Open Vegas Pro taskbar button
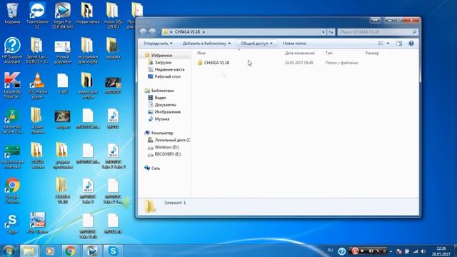 click(91, 251)
